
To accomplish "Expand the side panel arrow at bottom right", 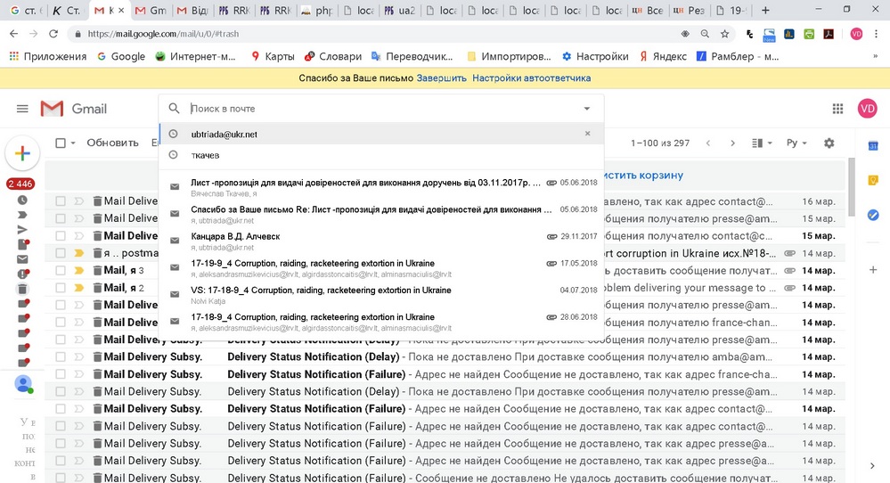I will click(872, 466).
